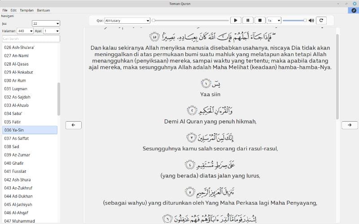The height and width of the screenshot is (224, 359).
Task: Click the translation 'Yaa siin'
Action: pyautogui.click(x=210, y=94)
